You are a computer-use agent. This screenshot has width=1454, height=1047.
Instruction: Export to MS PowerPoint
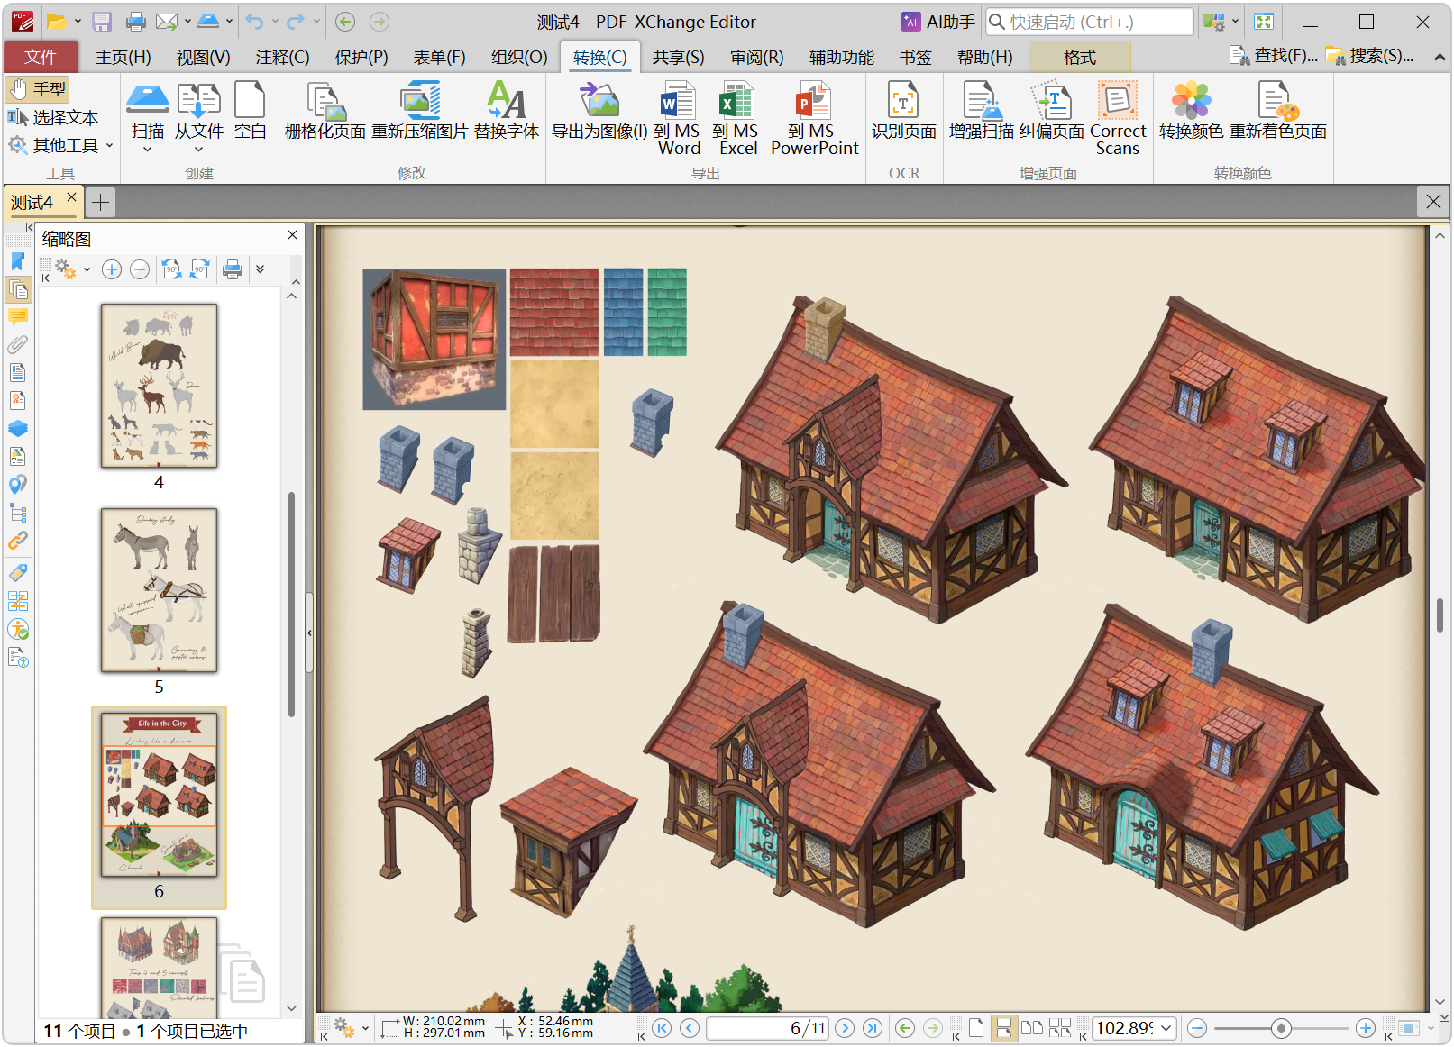(x=815, y=118)
